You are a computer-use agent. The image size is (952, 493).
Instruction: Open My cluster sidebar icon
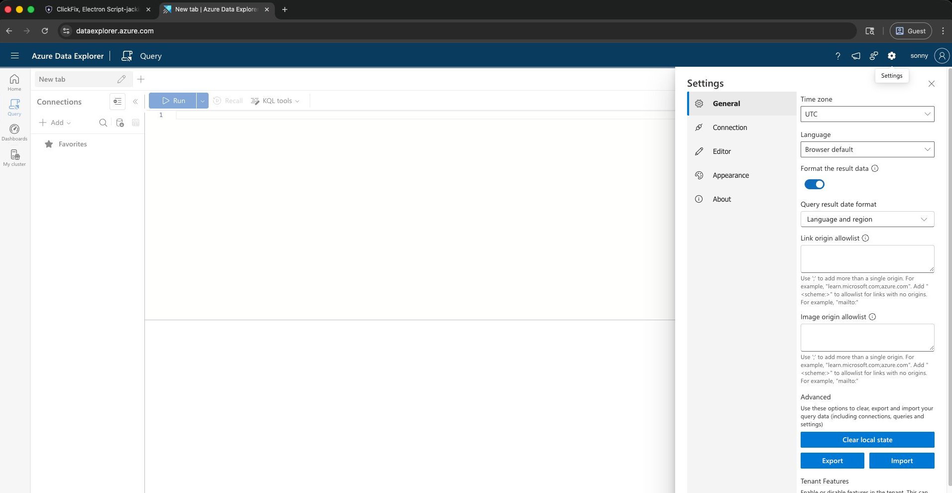coord(14,158)
